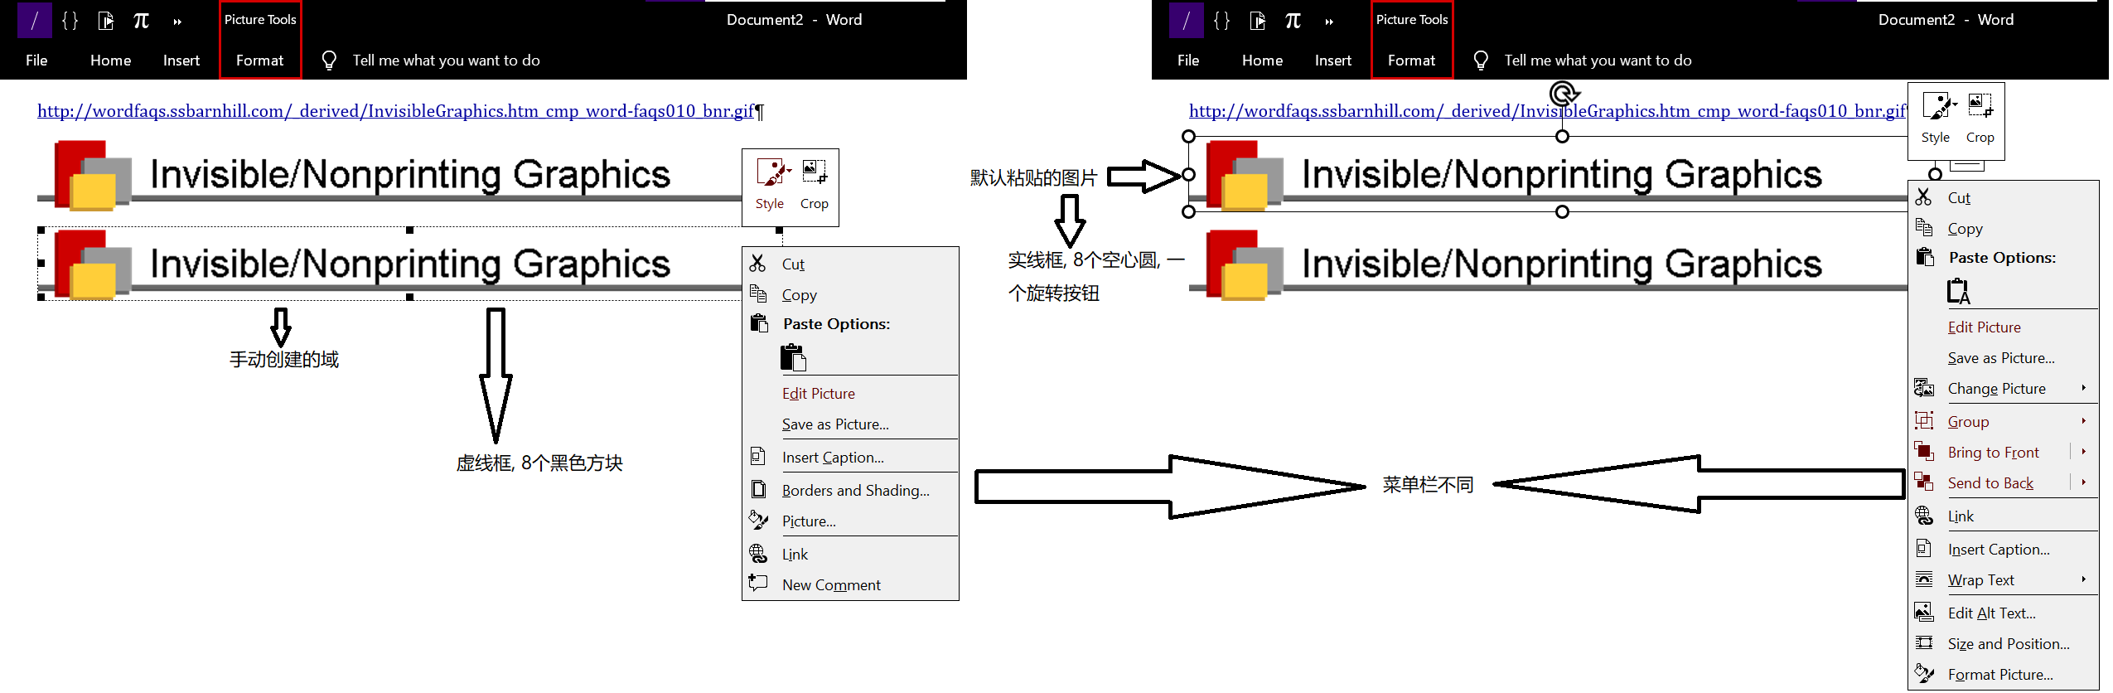Viewport: 2113px width, 693px height.
Task: Open the Format tab under Picture Tools, left window
Action: pyautogui.click(x=260, y=61)
